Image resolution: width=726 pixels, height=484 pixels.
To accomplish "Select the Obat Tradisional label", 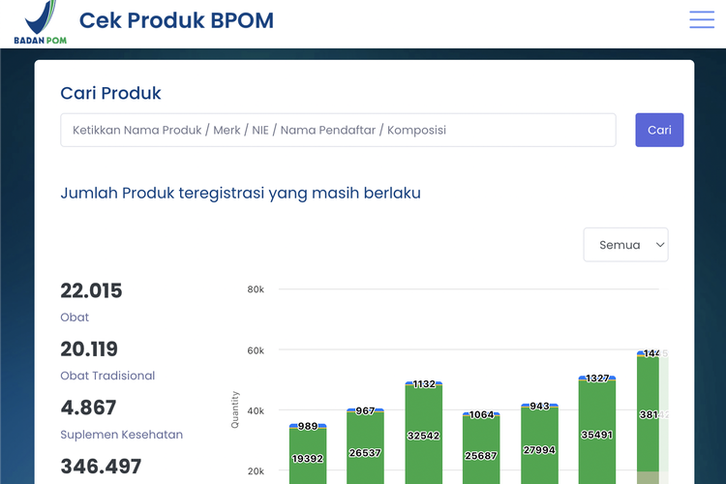I will click(107, 376).
